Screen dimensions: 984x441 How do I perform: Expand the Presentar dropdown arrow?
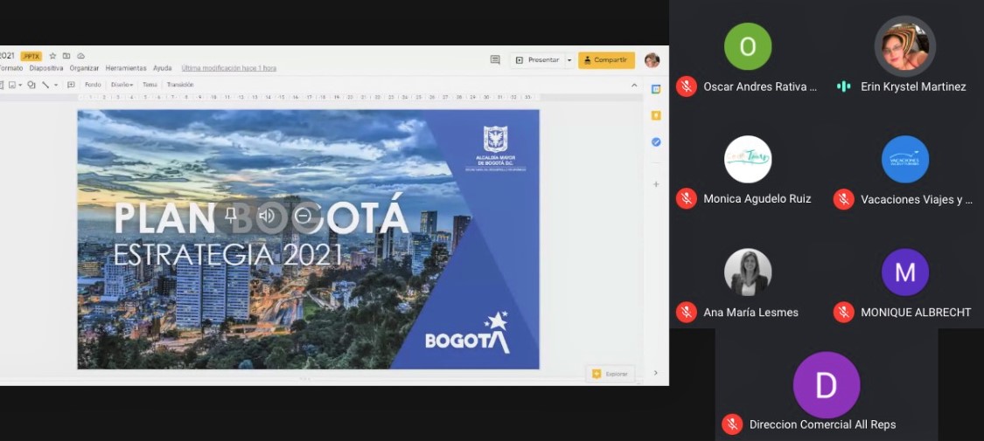(569, 60)
